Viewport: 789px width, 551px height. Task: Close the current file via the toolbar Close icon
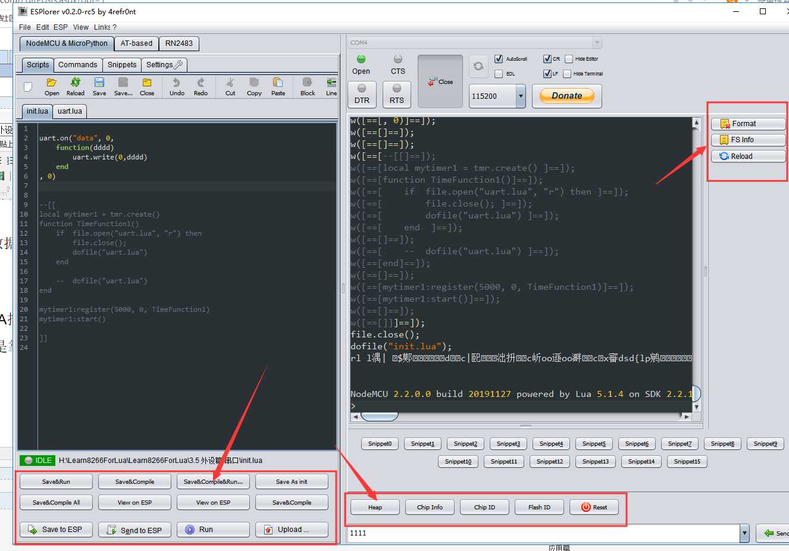click(x=147, y=86)
